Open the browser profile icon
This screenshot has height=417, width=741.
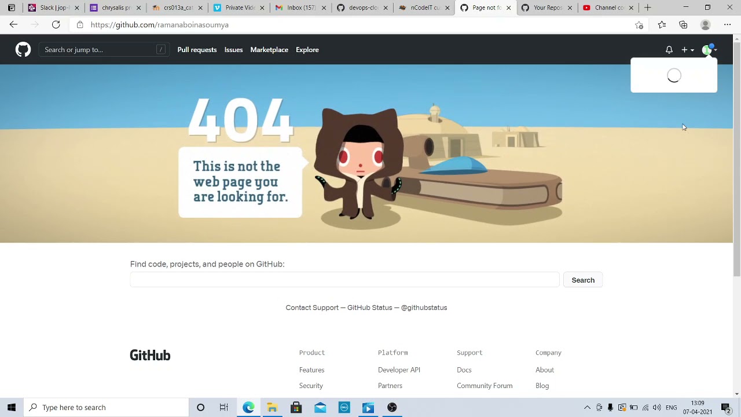pyautogui.click(x=705, y=25)
